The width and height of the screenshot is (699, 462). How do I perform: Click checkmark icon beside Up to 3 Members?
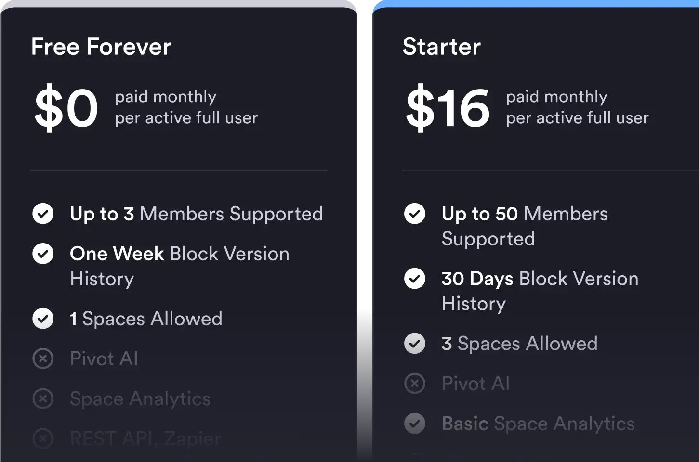click(43, 214)
